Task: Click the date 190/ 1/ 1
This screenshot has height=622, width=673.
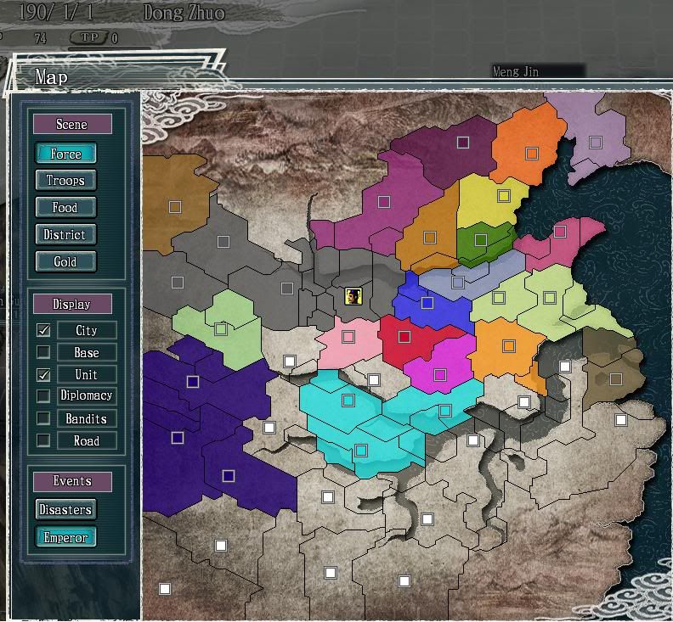Action: 56,12
